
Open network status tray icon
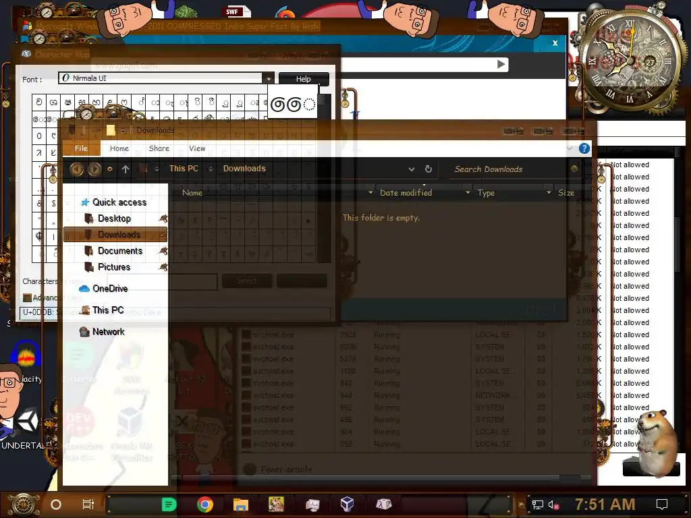point(538,505)
